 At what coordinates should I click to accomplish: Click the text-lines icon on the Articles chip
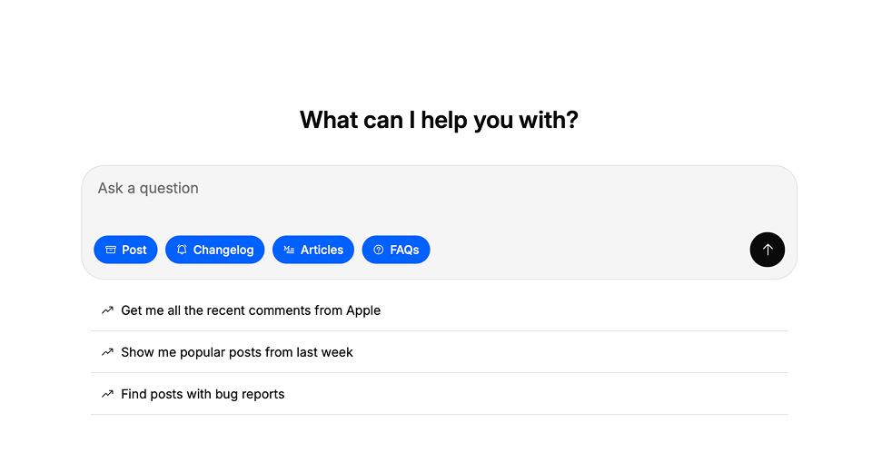pyautogui.click(x=289, y=250)
